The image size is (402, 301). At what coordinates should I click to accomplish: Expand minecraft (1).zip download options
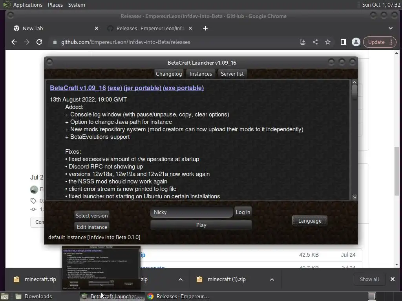point(272,279)
